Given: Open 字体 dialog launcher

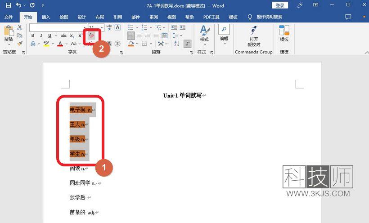Looking at the screenshot, I should 121,53.
